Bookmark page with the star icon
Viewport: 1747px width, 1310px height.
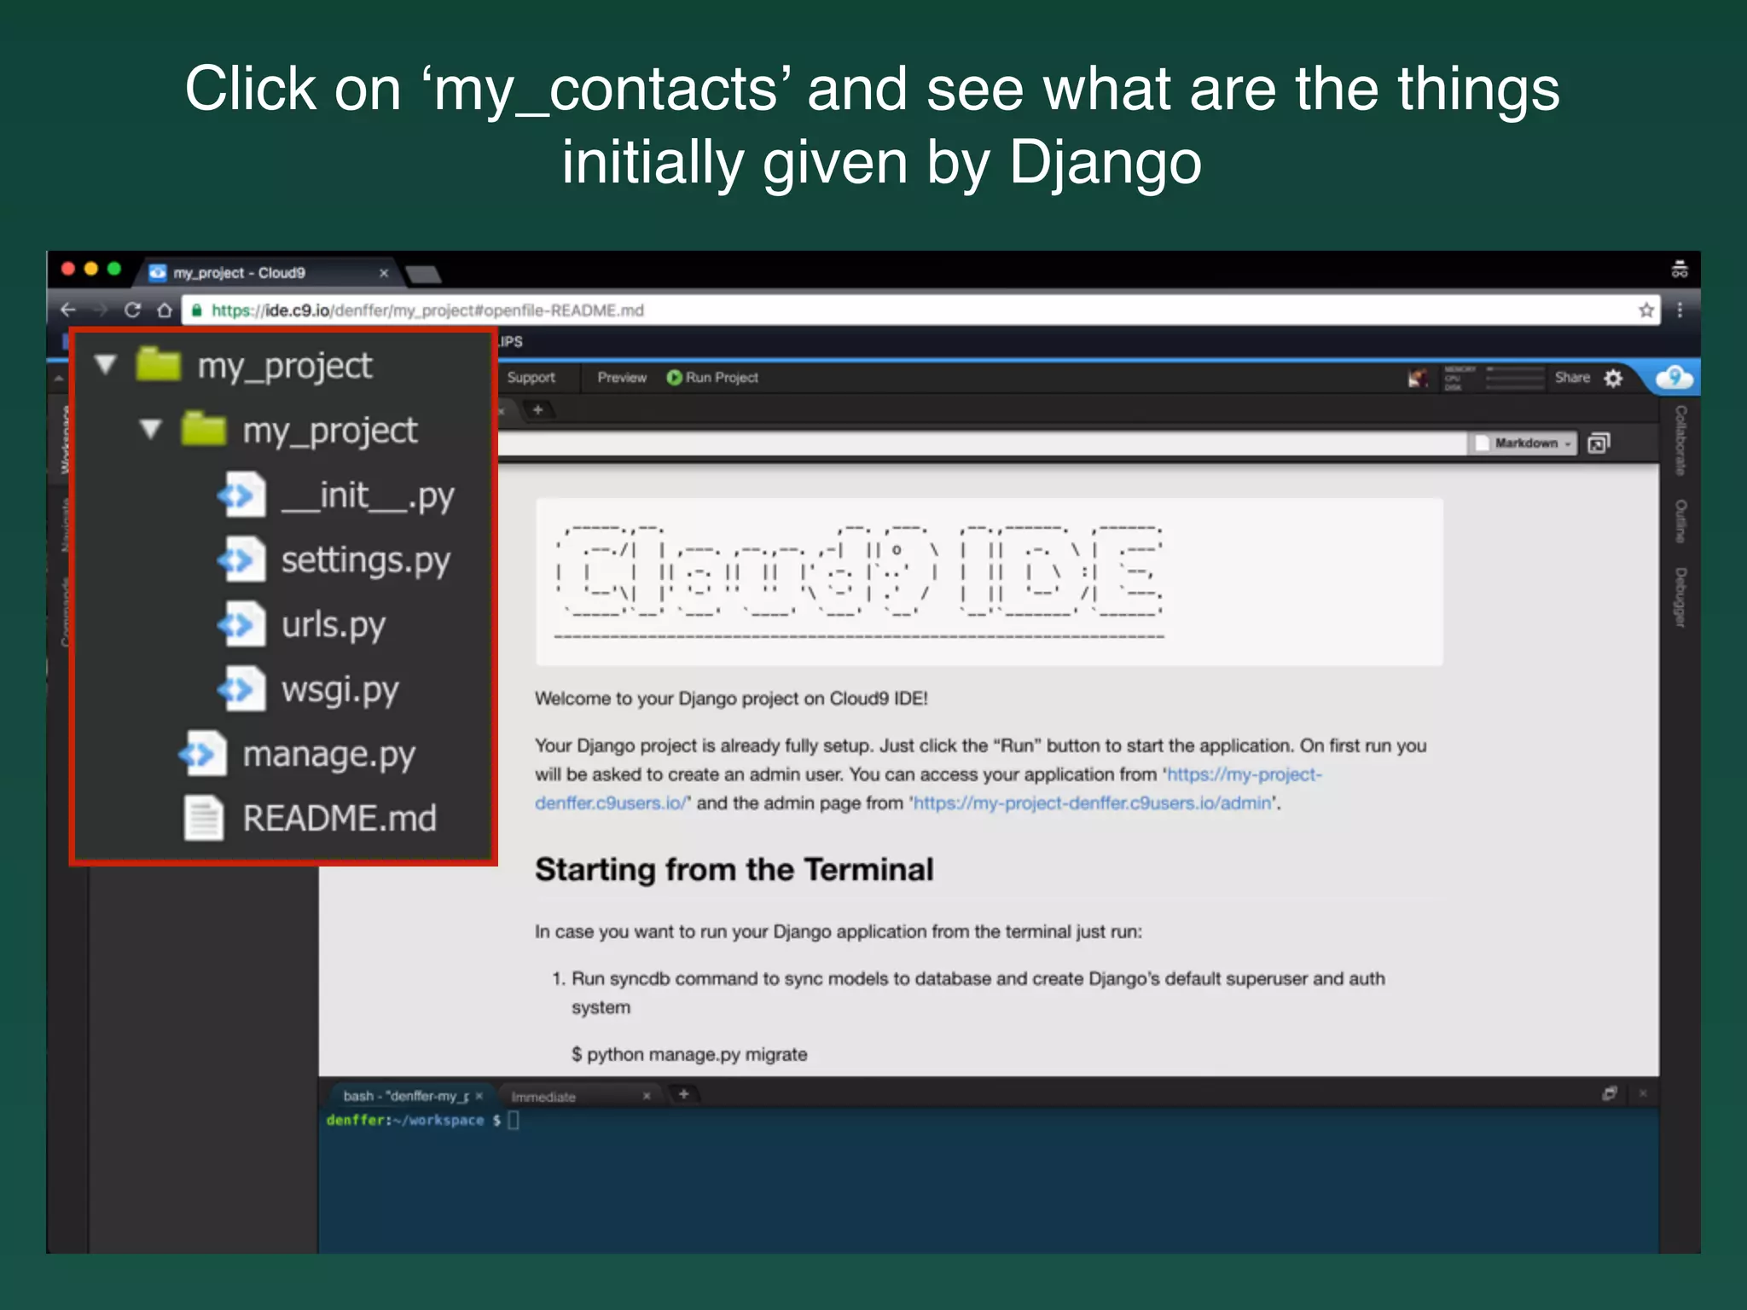click(1646, 310)
